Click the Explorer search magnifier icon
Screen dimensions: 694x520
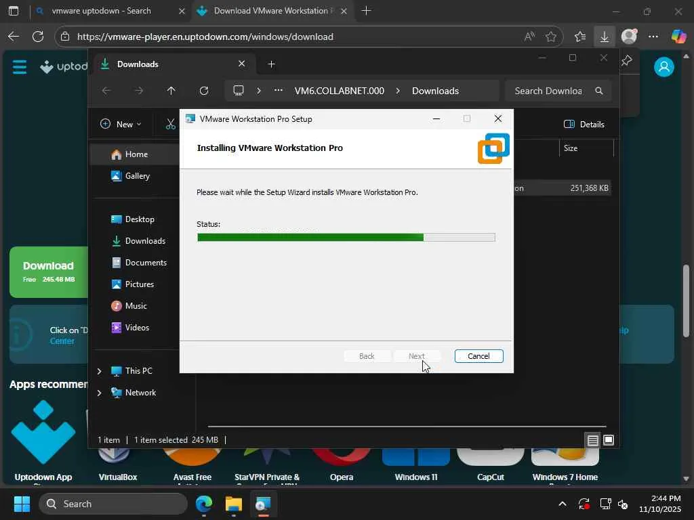[599, 91]
